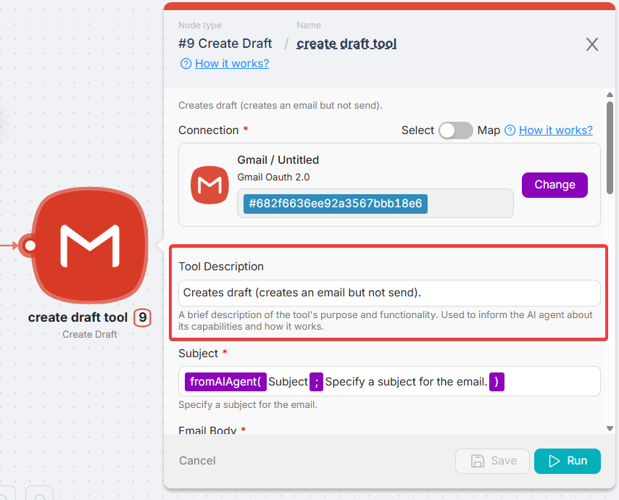Open How it works link below node type

coord(231,64)
